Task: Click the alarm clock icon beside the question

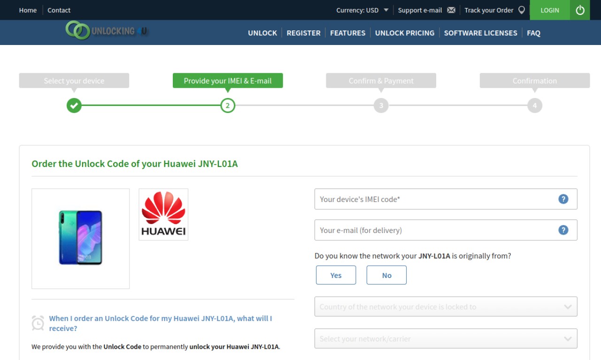Action: (x=38, y=323)
